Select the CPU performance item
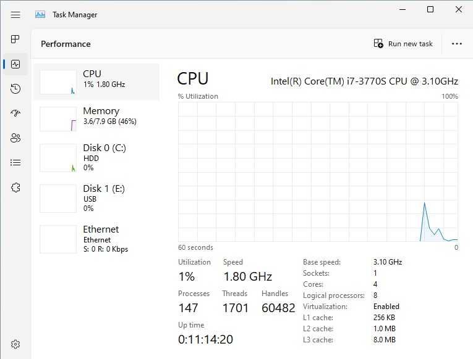The width and height of the screenshot is (473, 359). tap(96, 81)
